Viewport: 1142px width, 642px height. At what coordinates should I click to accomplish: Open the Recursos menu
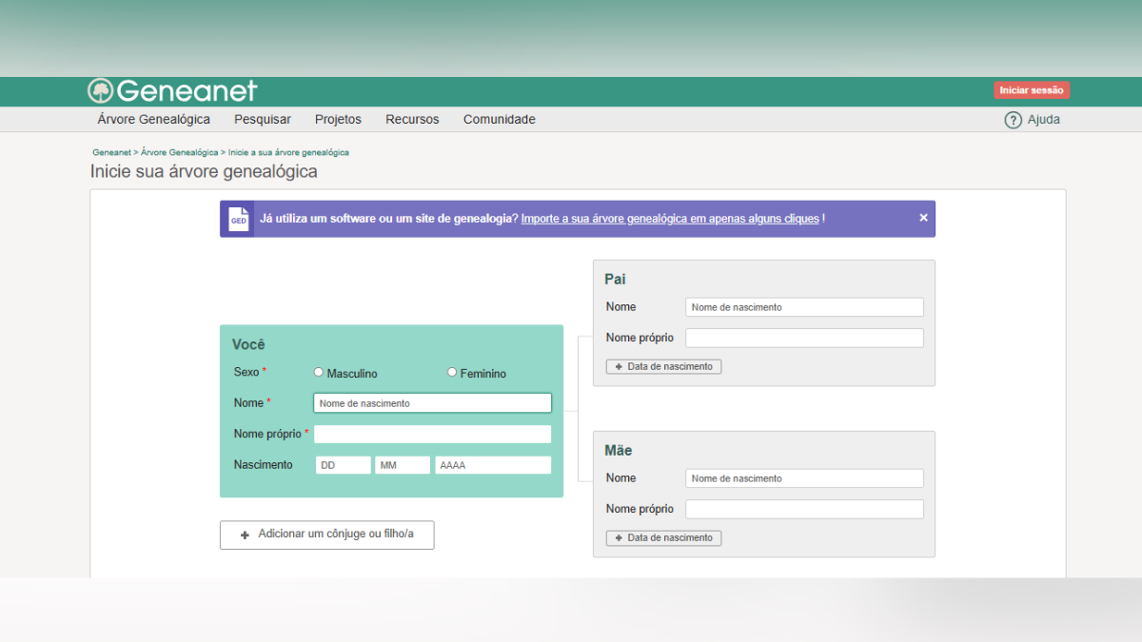tap(412, 120)
